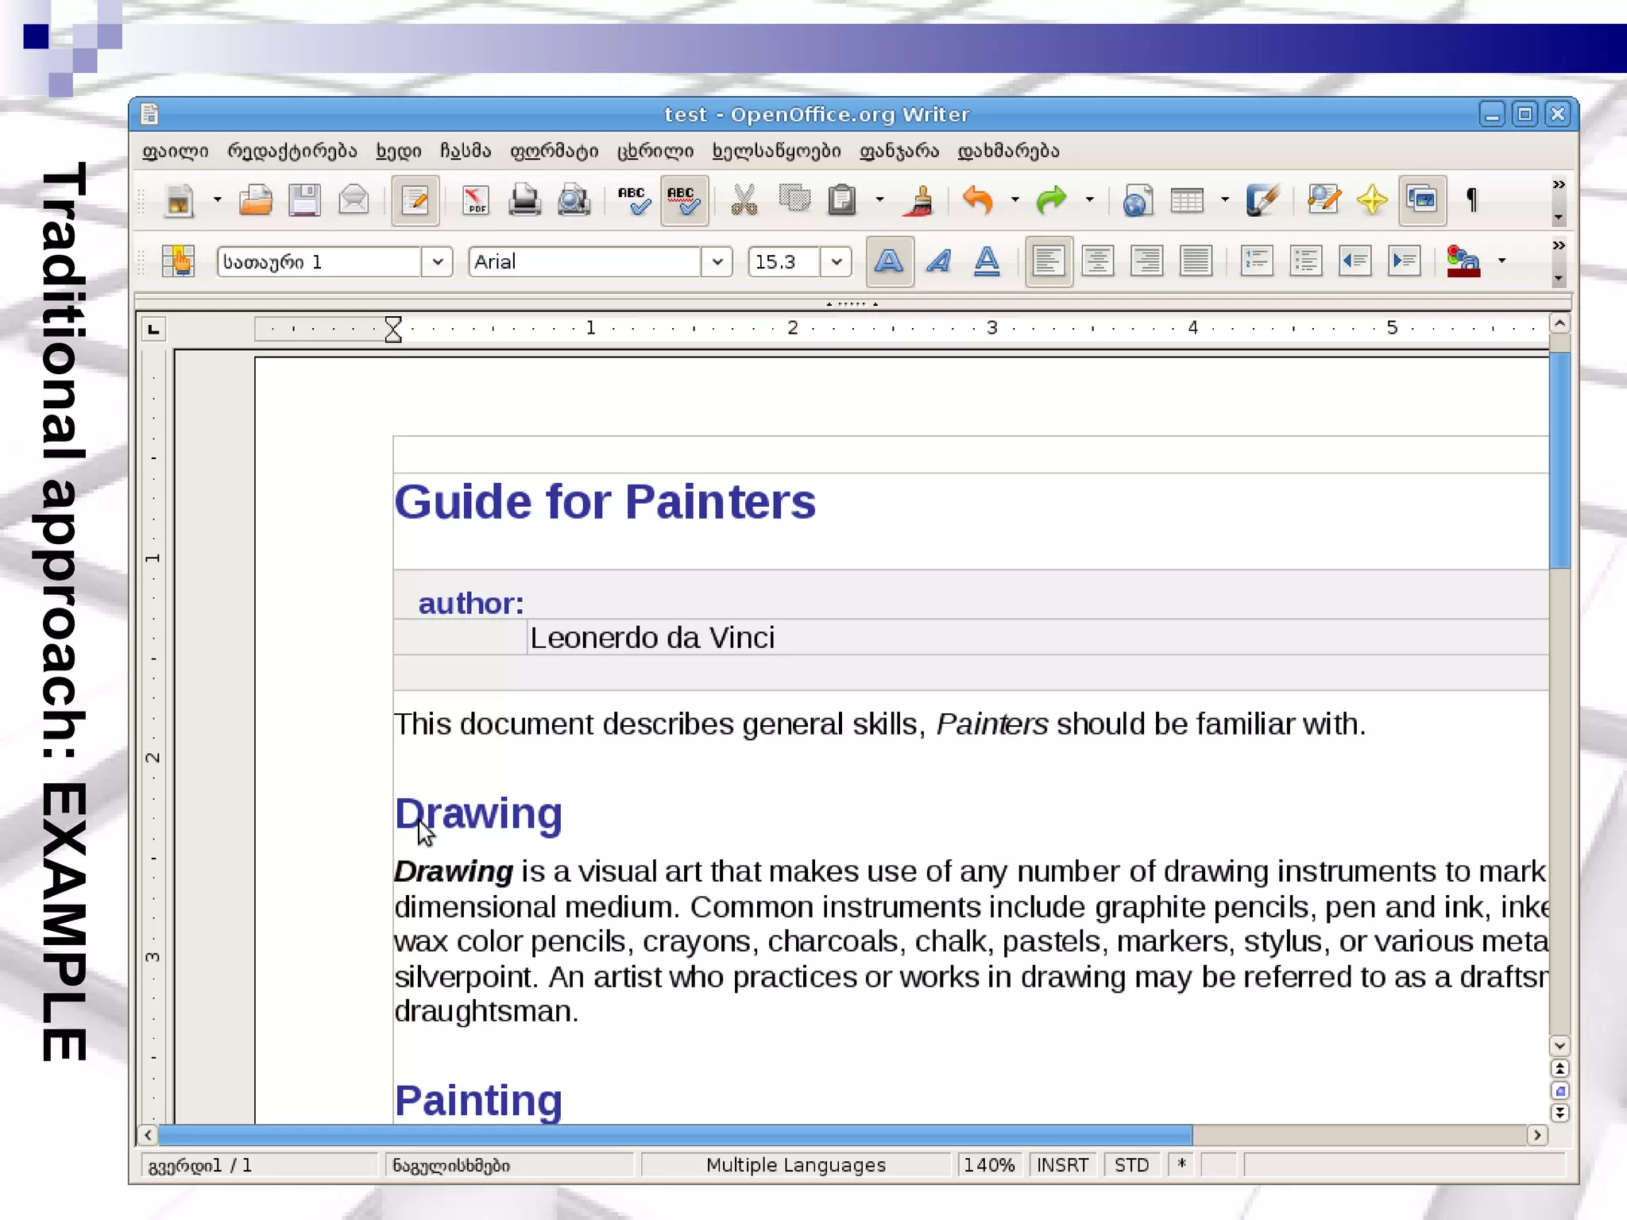Toggle nonprinting characters pilcrow button
The width and height of the screenshot is (1627, 1220).
[x=1471, y=200]
